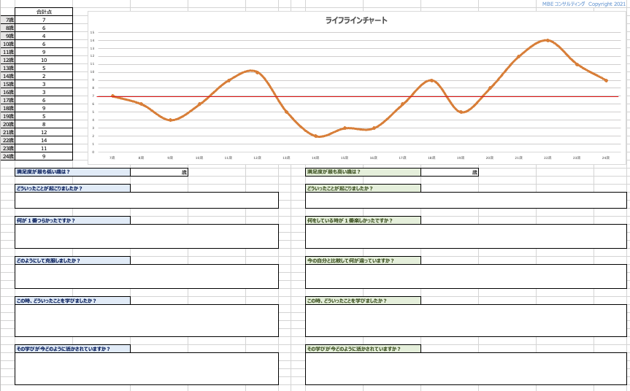Click answer box under 今の自分と比較して何が違っていますか？

pos(466,276)
